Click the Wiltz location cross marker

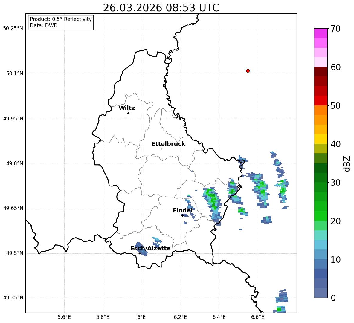(x=129, y=113)
